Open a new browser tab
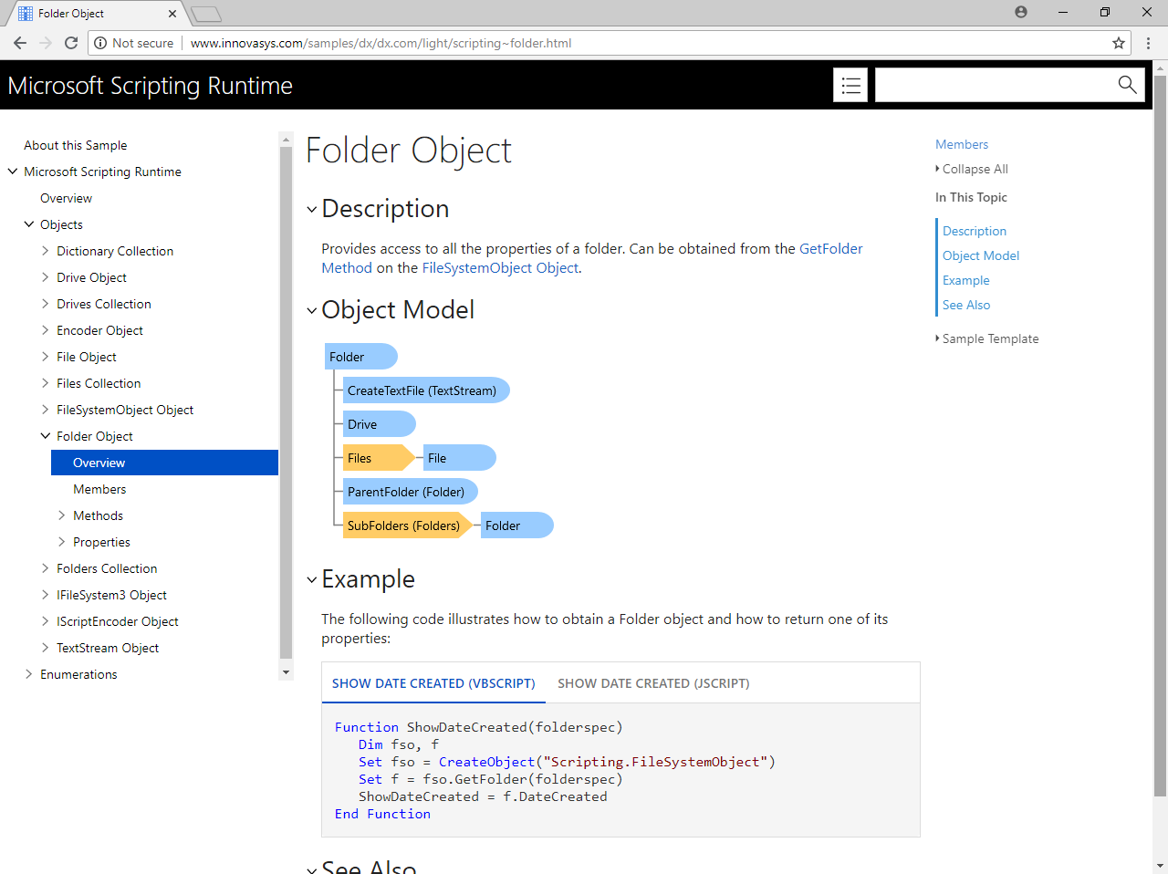 [206, 14]
